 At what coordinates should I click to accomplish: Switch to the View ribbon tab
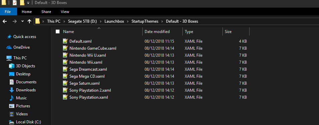[x=65, y=12]
